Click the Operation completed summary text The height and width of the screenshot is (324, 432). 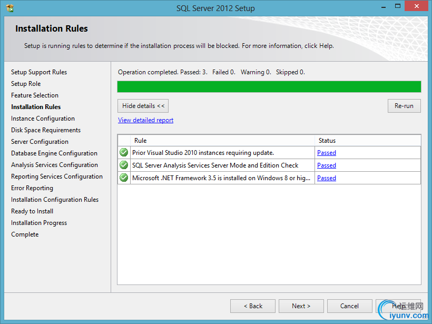tap(211, 72)
